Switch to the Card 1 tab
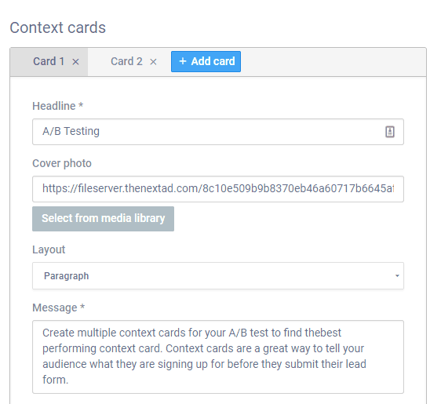The image size is (430, 404). point(49,61)
